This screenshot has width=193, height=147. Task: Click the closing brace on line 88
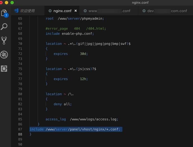click(31, 134)
